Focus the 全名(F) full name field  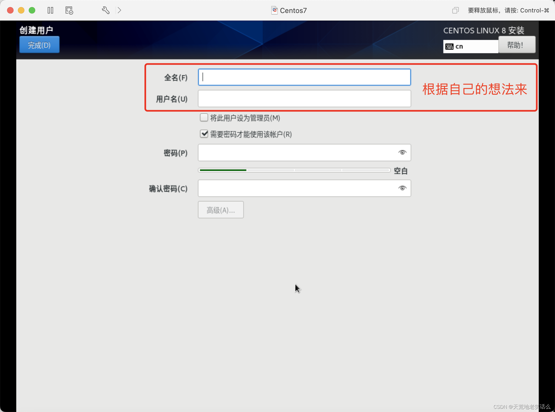(x=304, y=77)
